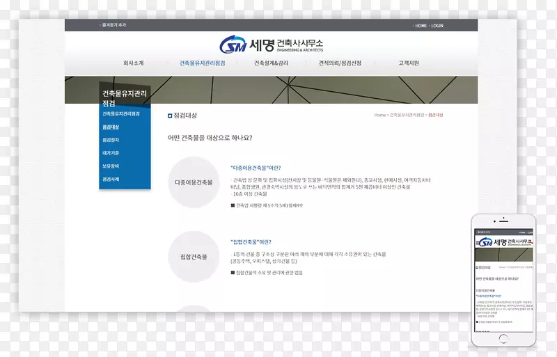Viewport: 557px width, 357px height.
Task: Open the 고객지원 menu
Action: point(409,63)
